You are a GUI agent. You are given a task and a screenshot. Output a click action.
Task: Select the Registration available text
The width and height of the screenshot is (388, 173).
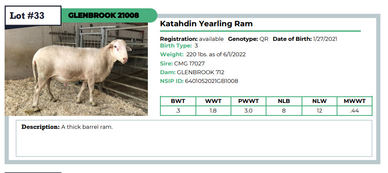tap(192, 39)
